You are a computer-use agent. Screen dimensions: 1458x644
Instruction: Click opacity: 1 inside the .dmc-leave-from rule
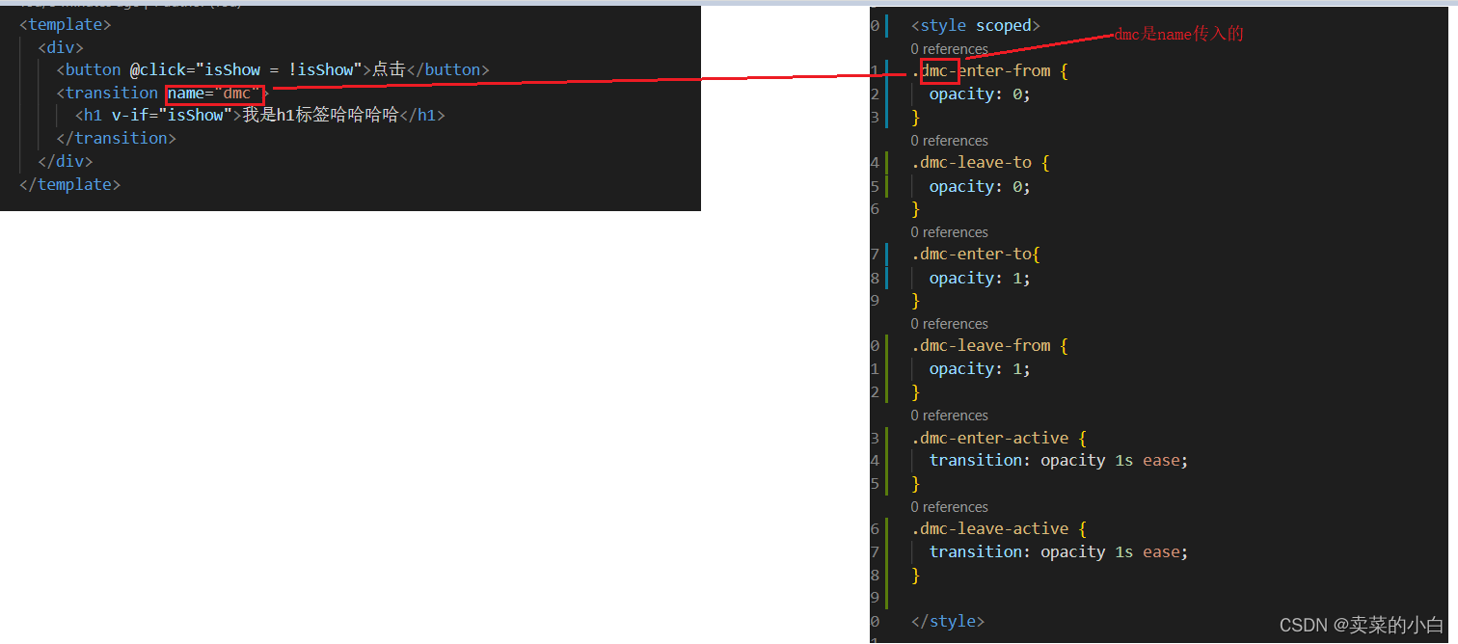click(x=980, y=369)
